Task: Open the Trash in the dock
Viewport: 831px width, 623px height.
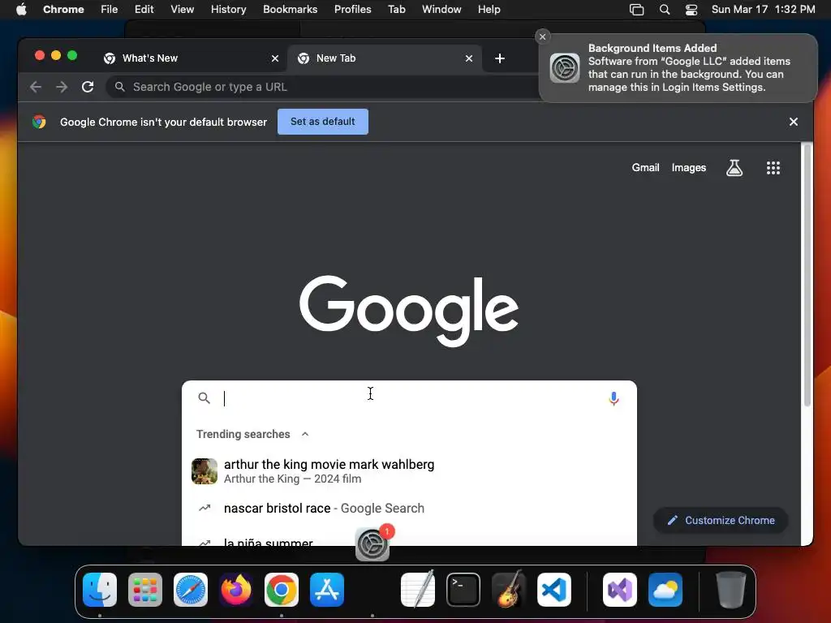Action: click(731, 590)
